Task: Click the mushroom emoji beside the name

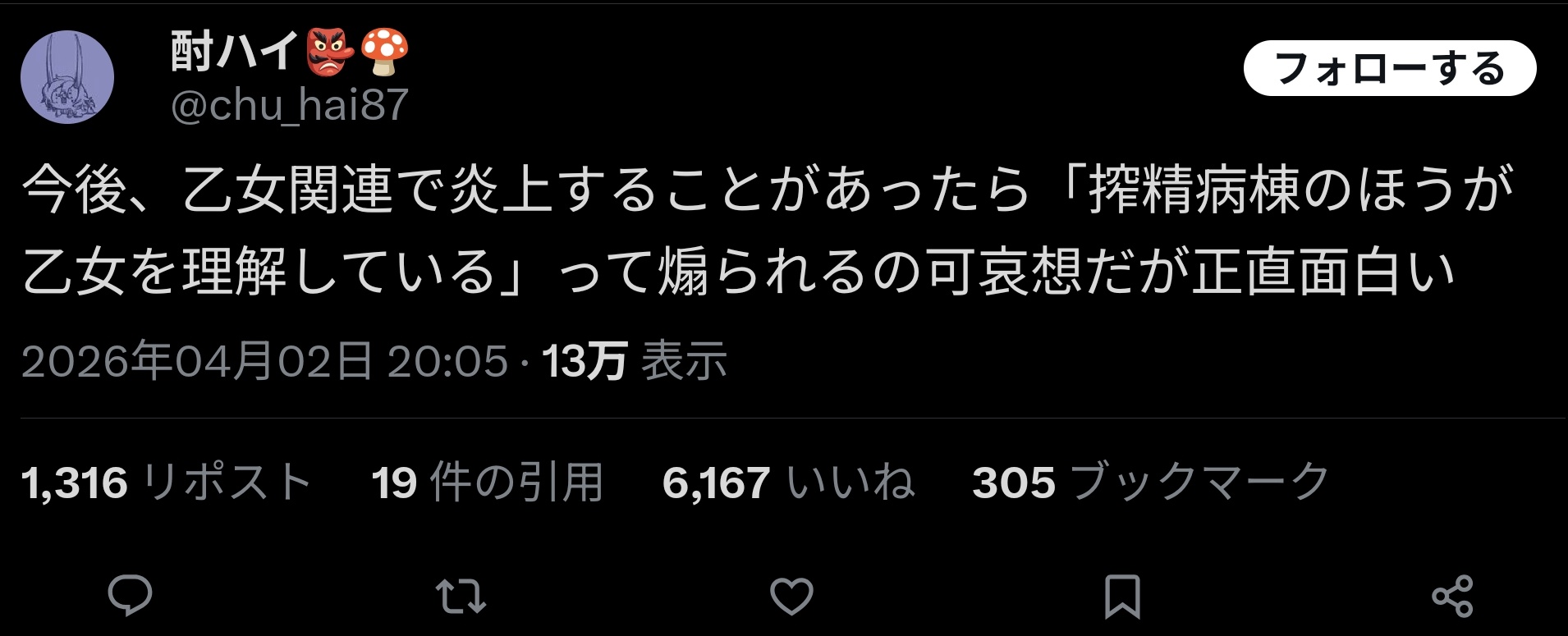Action: point(384,52)
